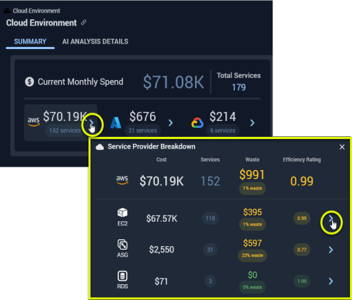Viewport: 352px width, 300px height.
Task: Click the RDS database icon
Action: coord(122,276)
